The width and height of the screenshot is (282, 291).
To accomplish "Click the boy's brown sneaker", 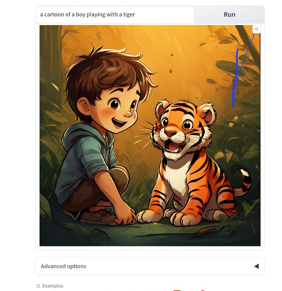I will (96, 216).
